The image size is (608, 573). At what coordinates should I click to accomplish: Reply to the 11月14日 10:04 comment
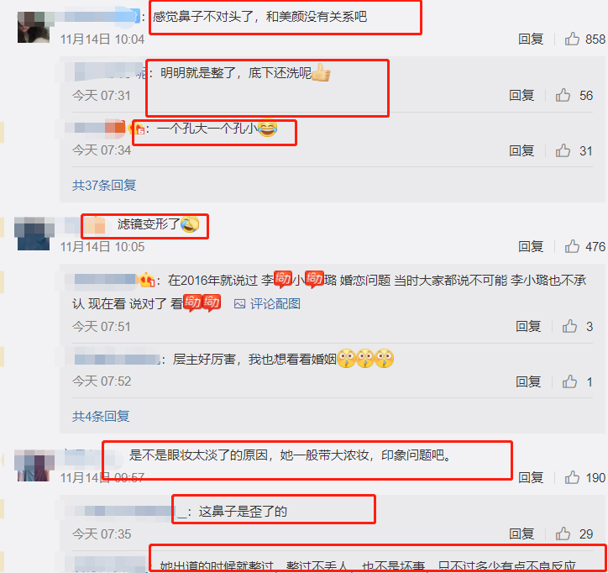(531, 39)
